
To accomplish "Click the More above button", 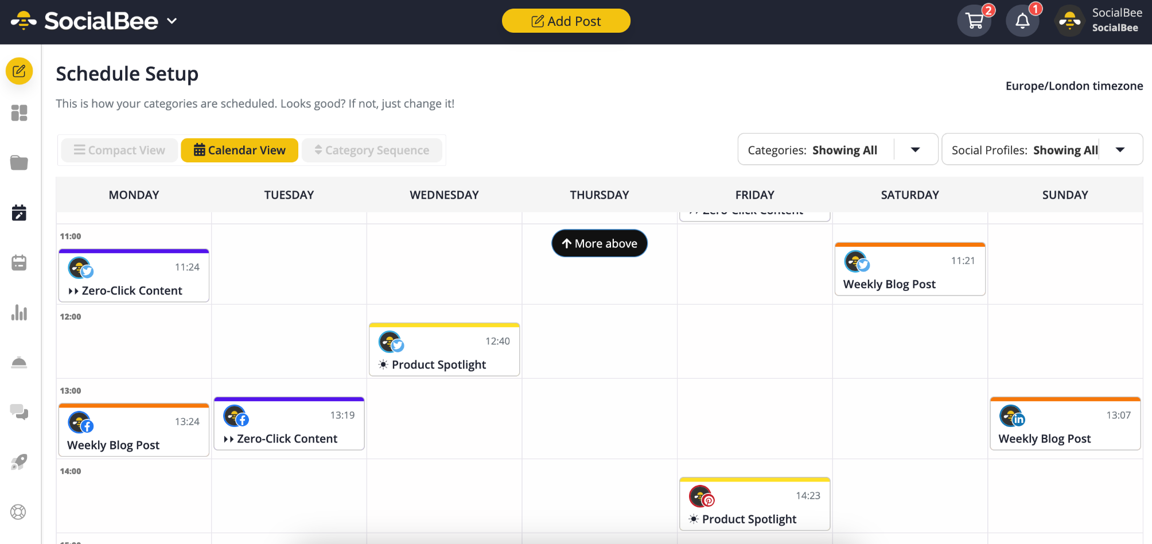I will point(599,243).
